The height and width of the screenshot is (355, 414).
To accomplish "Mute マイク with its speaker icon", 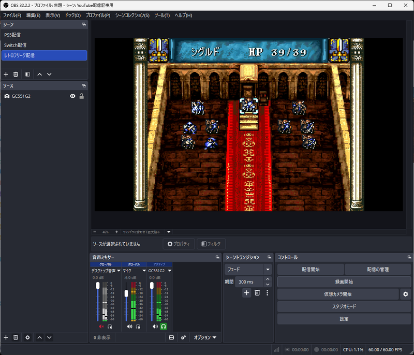I will point(129,327).
